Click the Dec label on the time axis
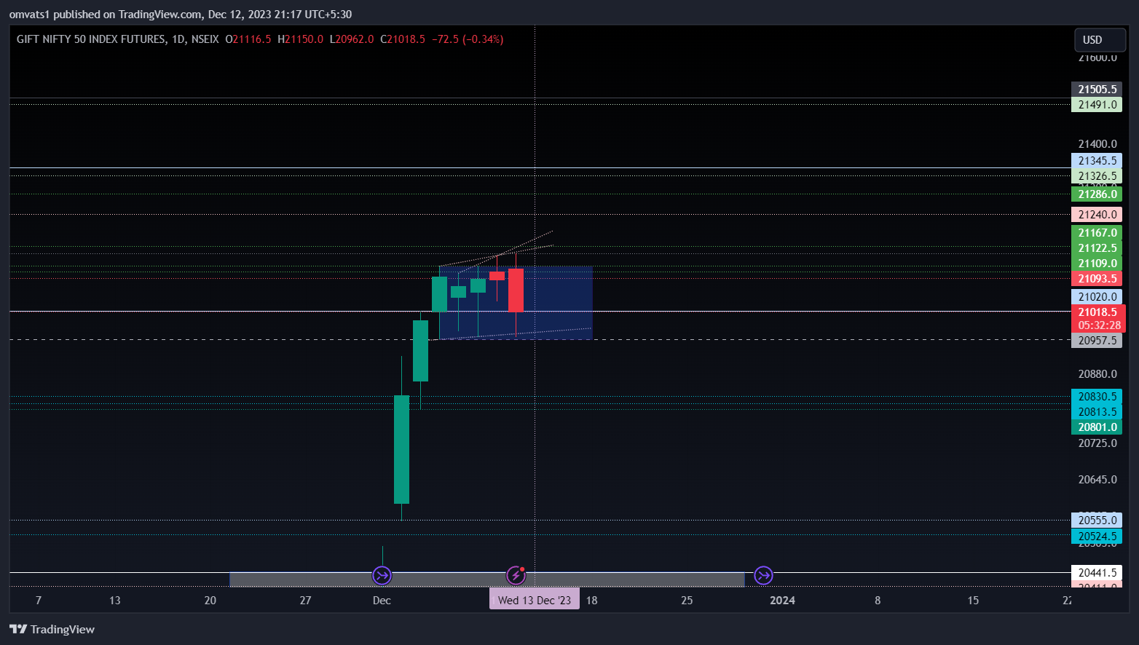The image size is (1139, 645). pos(382,601)
